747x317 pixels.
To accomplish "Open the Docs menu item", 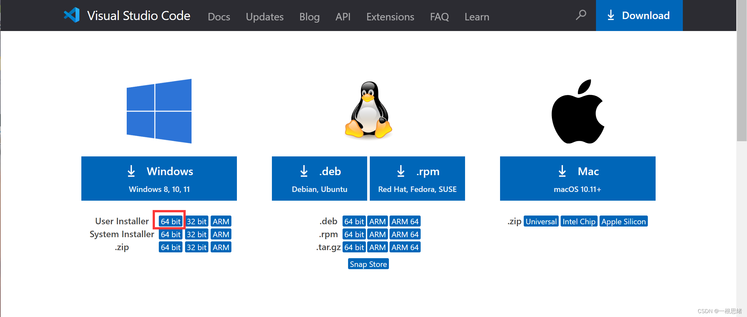I will pyautogui.click(x=219, y=17).
